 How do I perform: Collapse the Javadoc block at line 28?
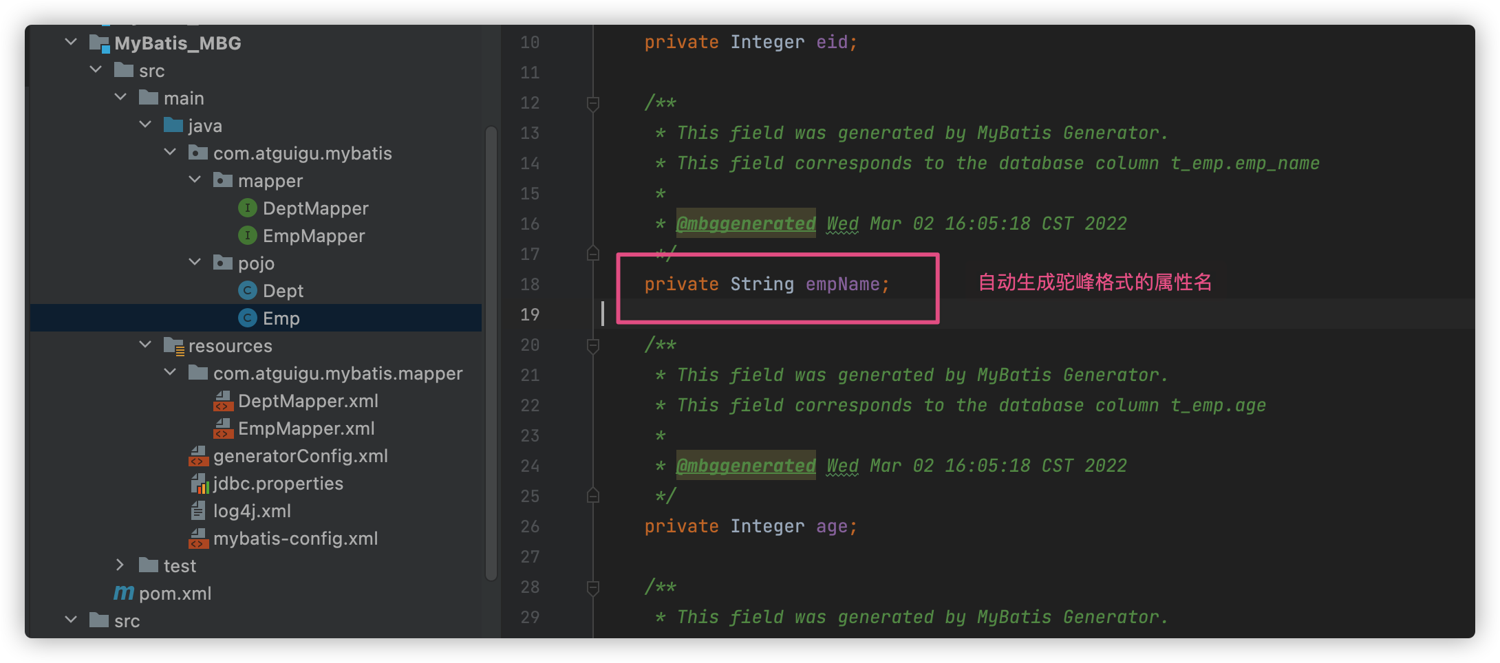pyautogui.click(x=592, y=587)
